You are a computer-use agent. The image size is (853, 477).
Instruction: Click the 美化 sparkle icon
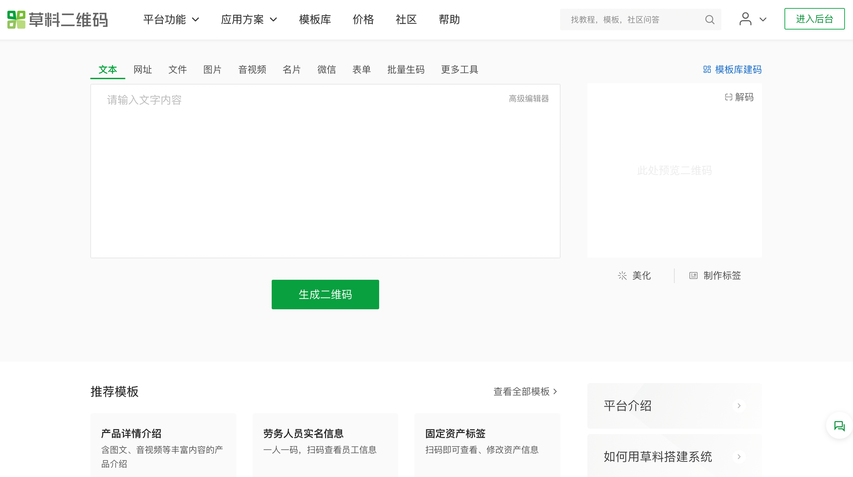point(622,276)
